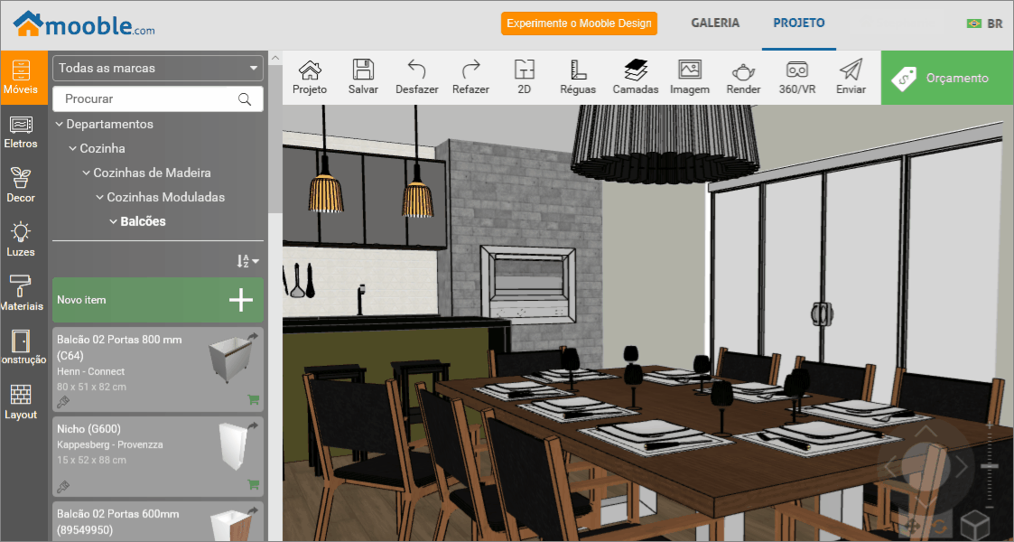Click the pan move mode icon
This screenshot has width=1014, height=542.
[915, 527]
